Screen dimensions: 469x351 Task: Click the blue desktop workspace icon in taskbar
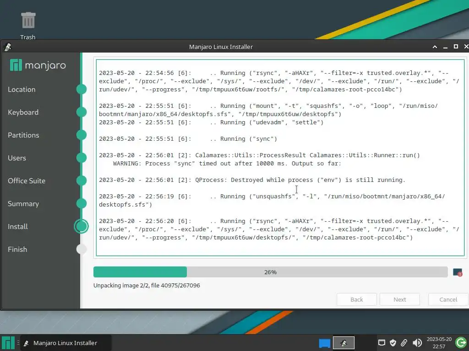pos(325,343)
